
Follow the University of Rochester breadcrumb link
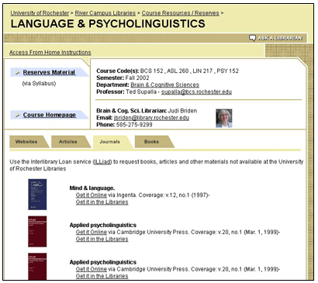(x=40, y=13)
